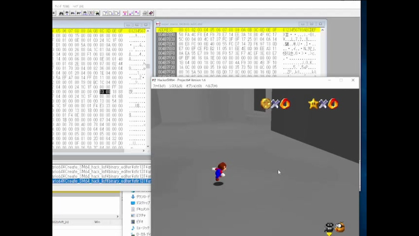
Task: Click the ADDRESS header in right hex window
Action: pos(166,30)
